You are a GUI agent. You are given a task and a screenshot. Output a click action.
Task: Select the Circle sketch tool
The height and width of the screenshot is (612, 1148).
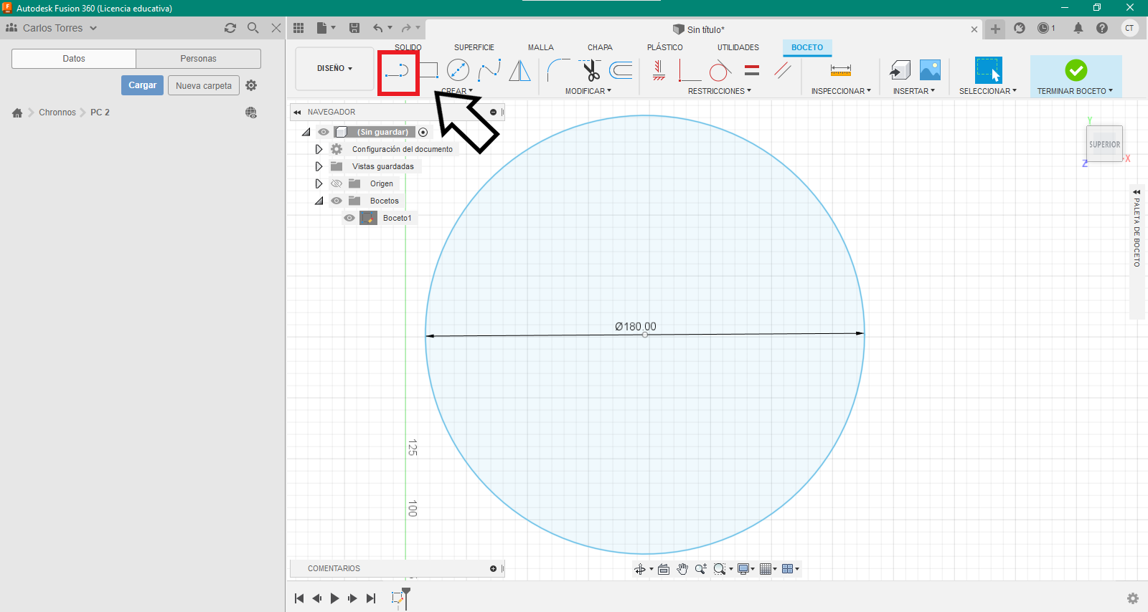coord(458,70)
